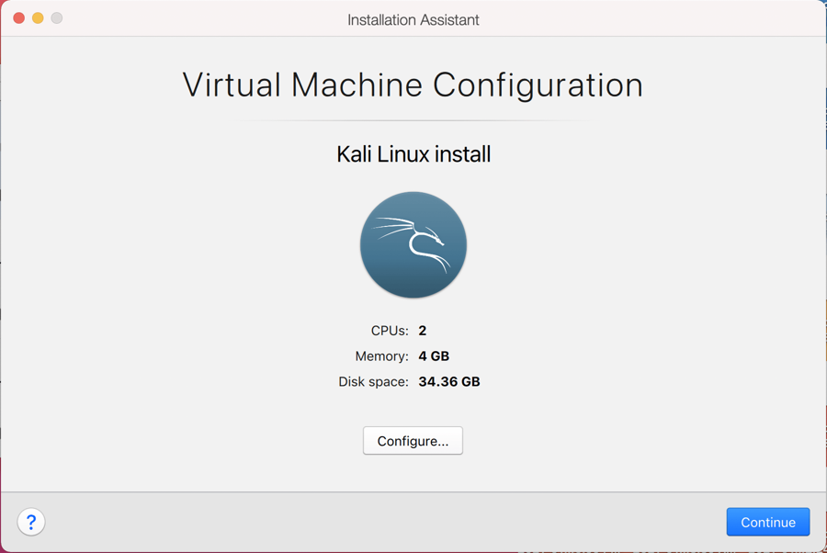Click the Memory label
Viewport: 827px width, 553px height.
click(381, 356)
